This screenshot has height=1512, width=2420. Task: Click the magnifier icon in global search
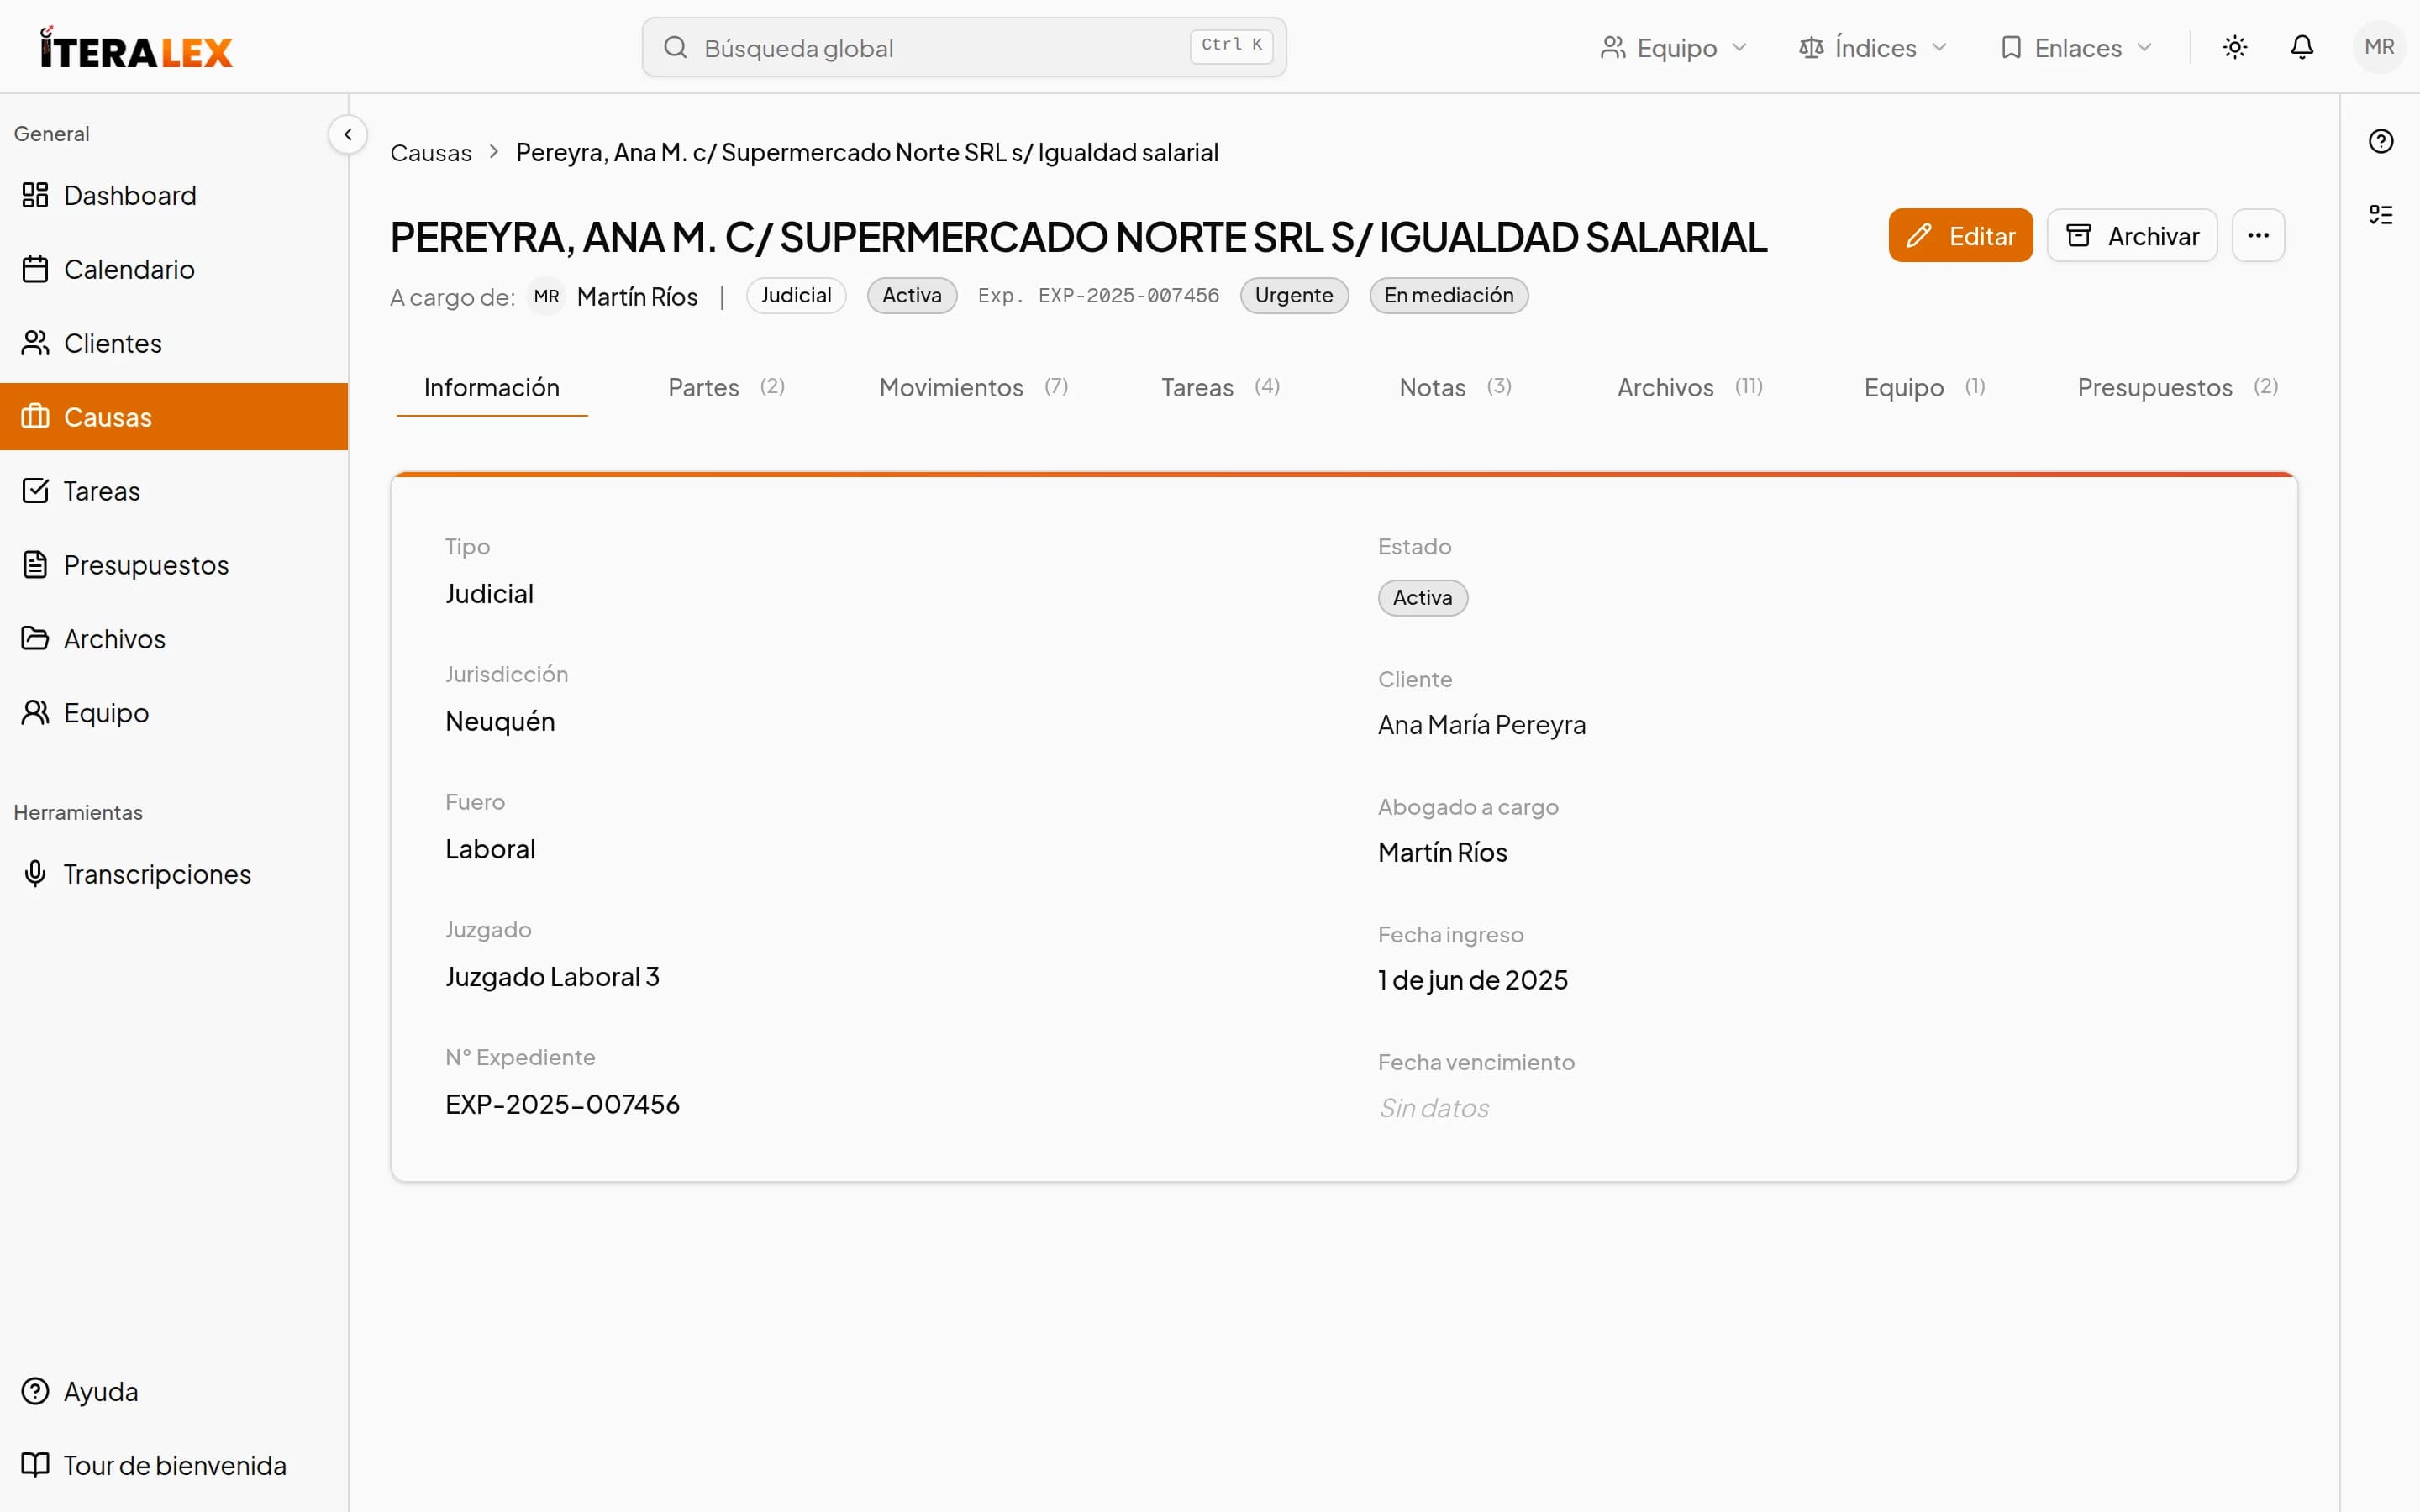[675, 47]
